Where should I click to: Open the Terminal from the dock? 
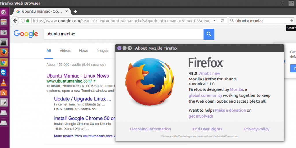point(3,43)
